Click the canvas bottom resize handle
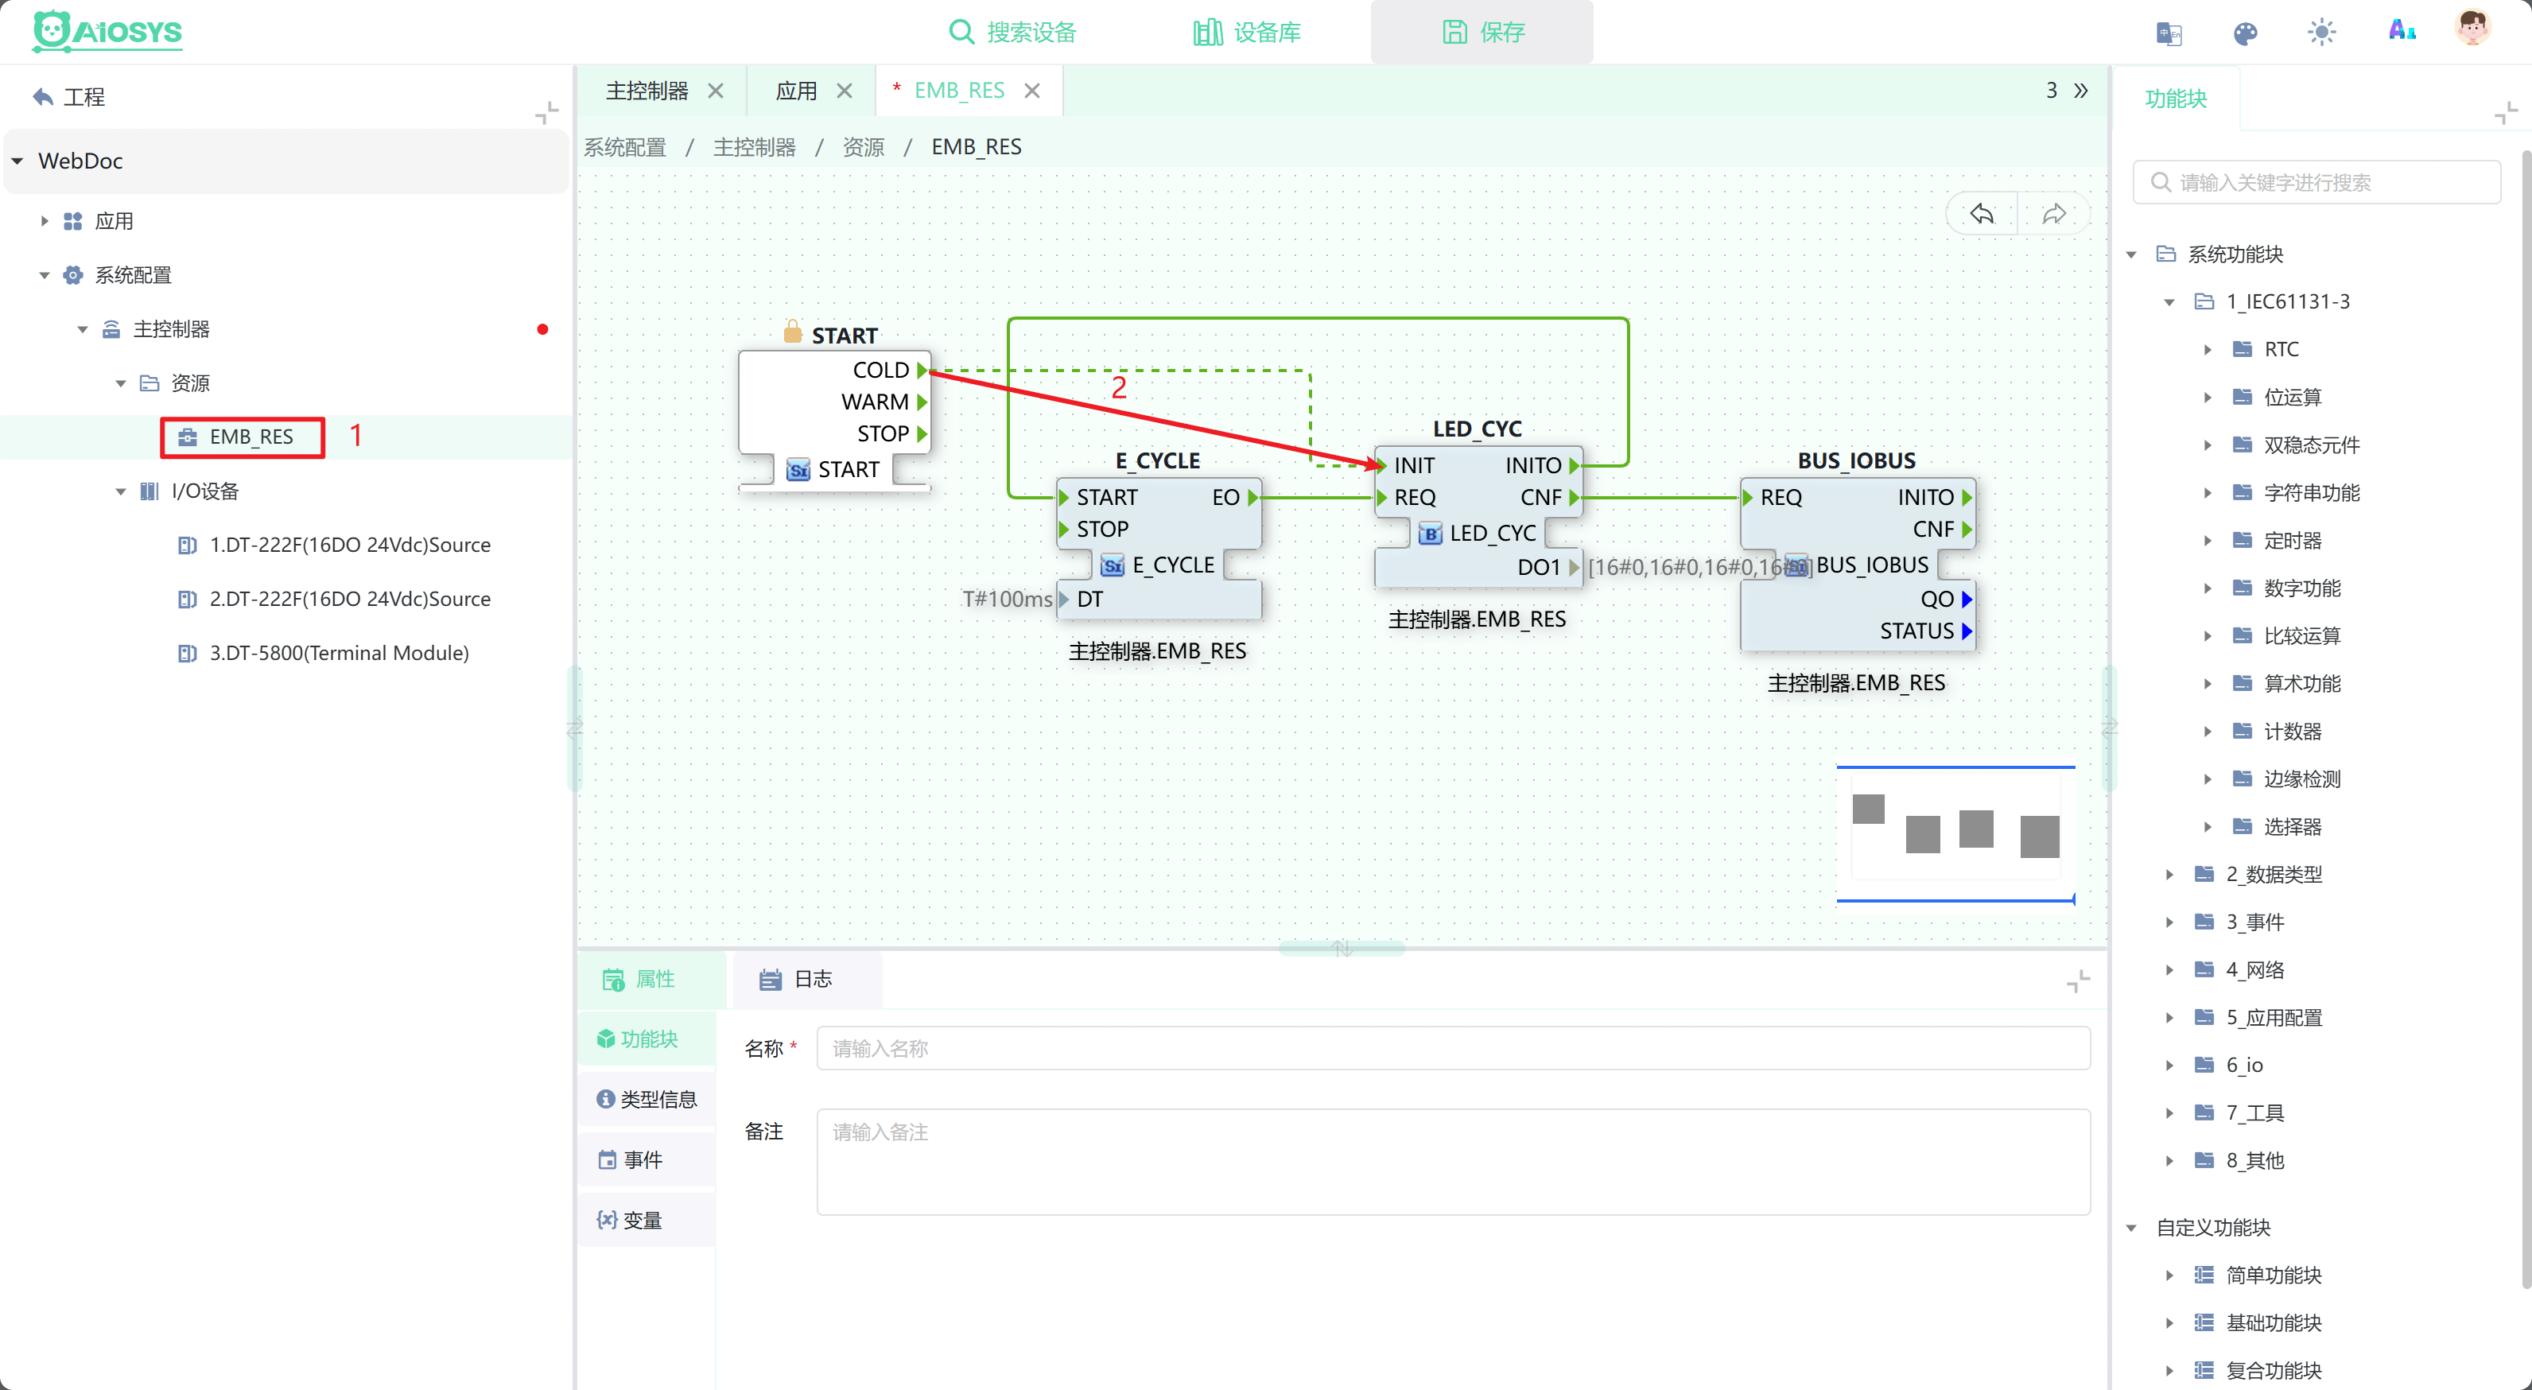Image resolution: width=2532 pixels, height=1390 pixels. [1342, 949]
